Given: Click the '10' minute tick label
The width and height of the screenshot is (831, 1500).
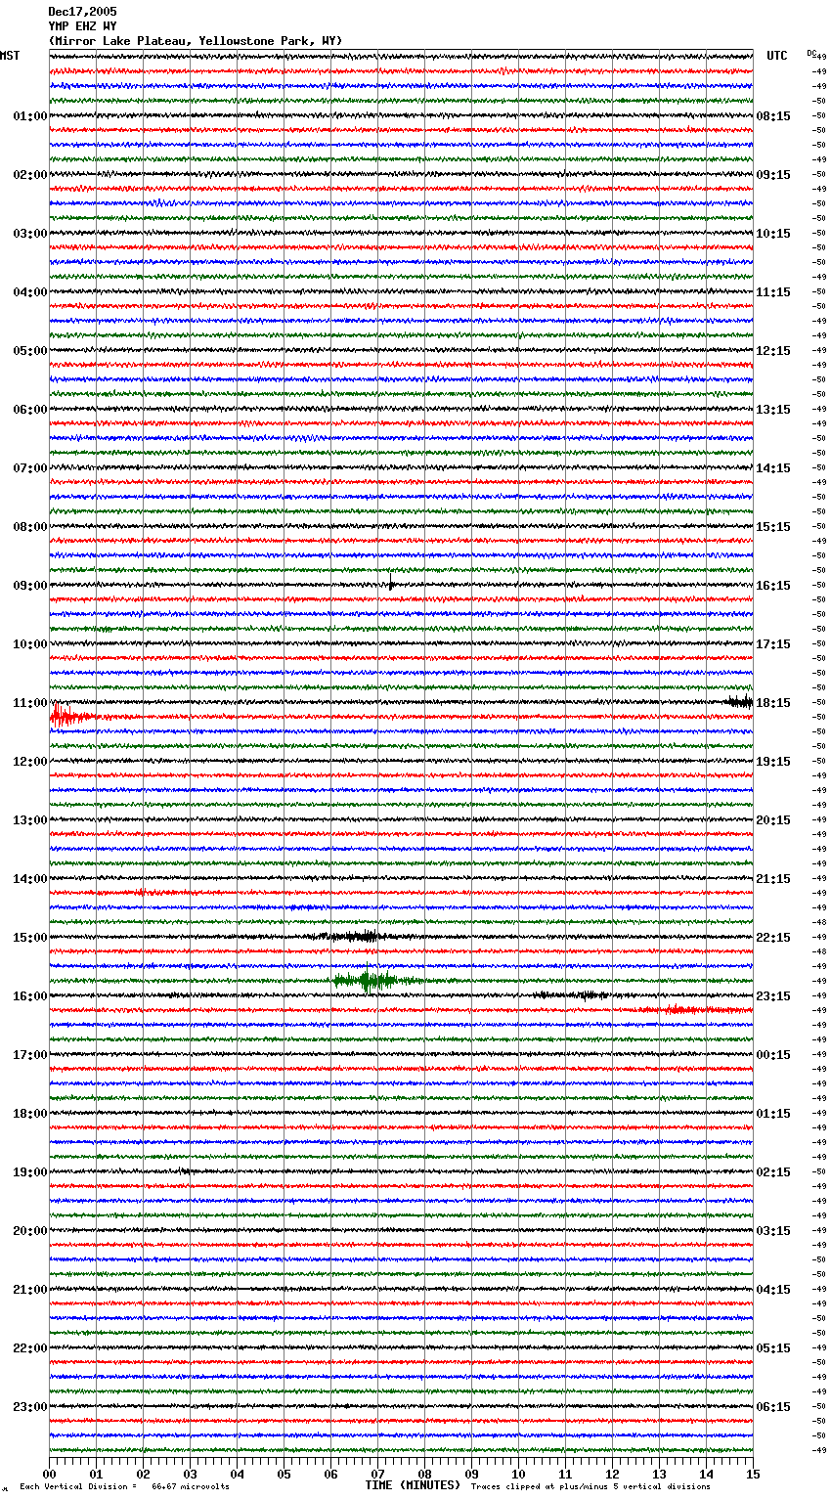Looking at the screenshot, I should coord(518,1474).
